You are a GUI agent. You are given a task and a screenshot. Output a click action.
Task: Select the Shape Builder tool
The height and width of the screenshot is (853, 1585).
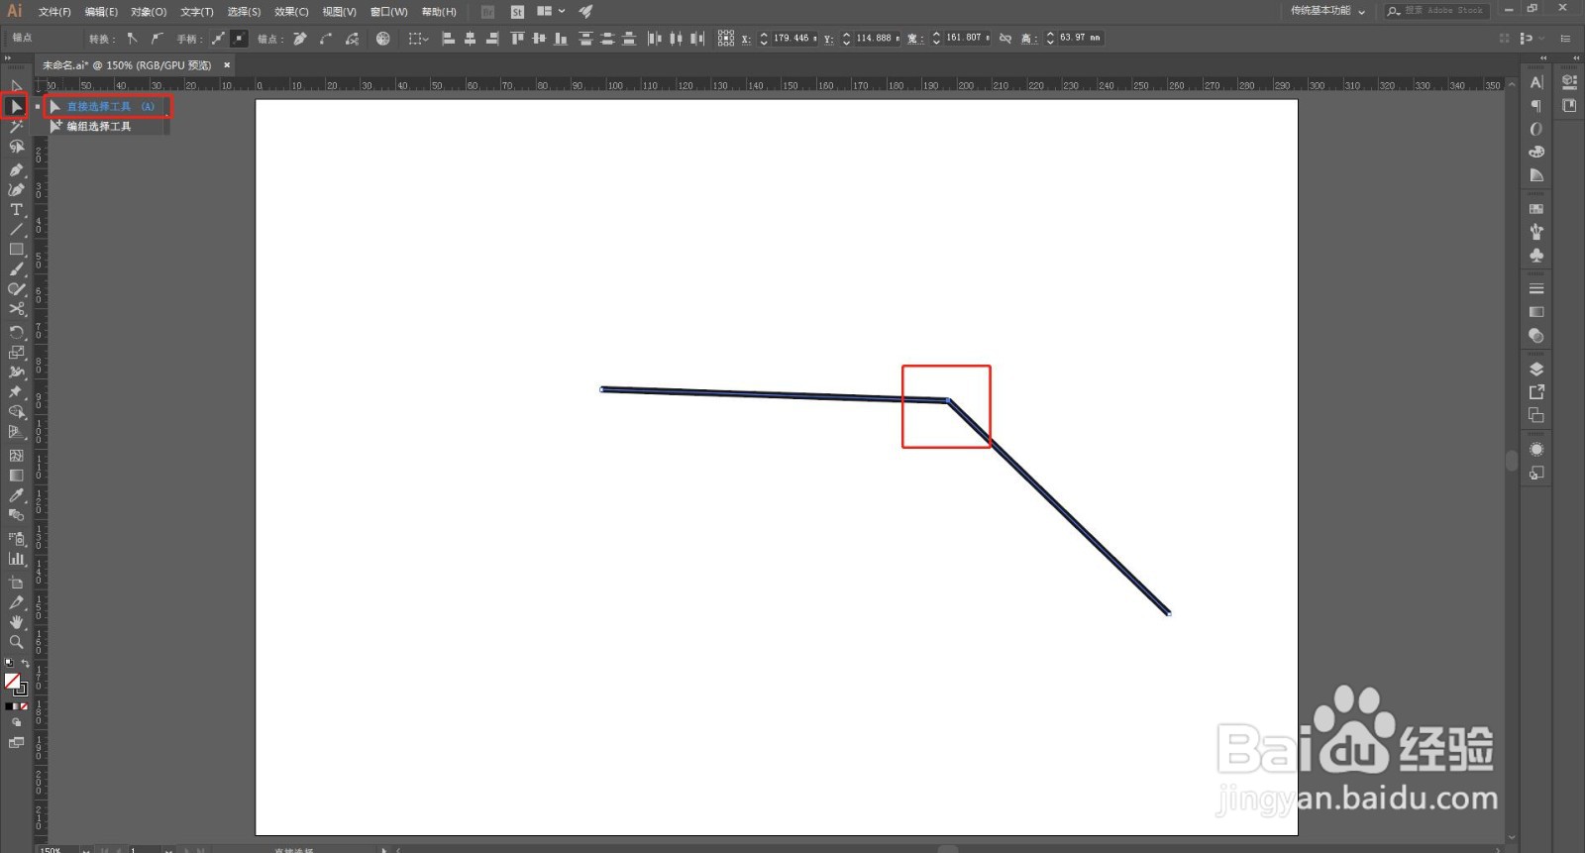pos(16,412)
